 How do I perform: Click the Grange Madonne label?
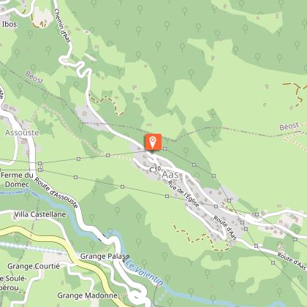tap(87, 295)
